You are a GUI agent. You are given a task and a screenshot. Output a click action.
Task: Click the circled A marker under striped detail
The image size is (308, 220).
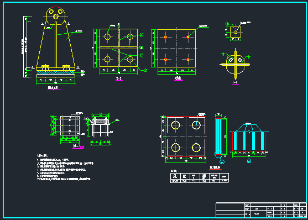click(249, 161)
